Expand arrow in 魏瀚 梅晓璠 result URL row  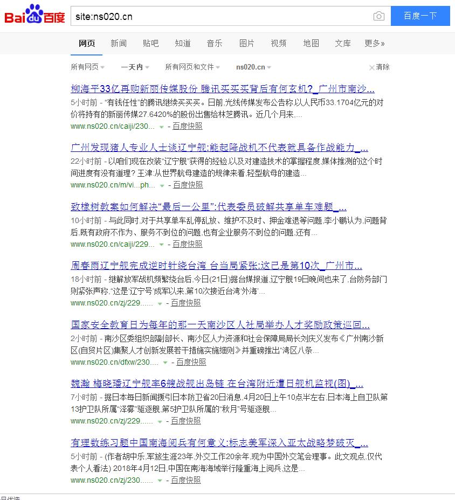pyautogui.click(x=160, y=421)
